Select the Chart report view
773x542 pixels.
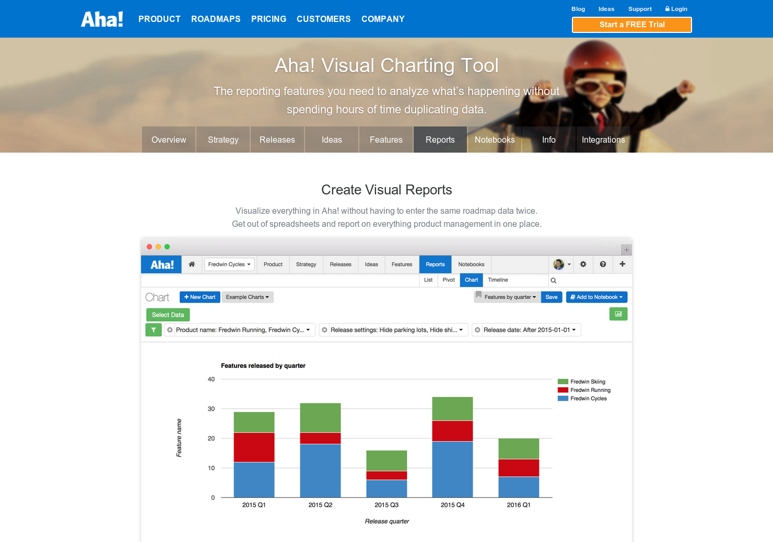(x=472, y=280)
